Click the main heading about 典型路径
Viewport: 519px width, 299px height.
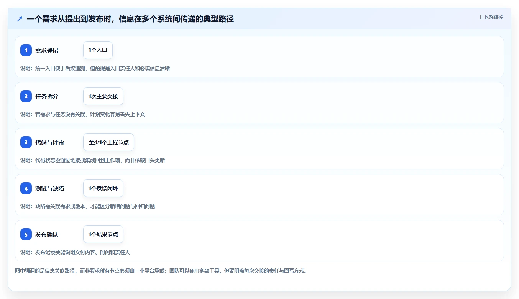coord(130,19)
